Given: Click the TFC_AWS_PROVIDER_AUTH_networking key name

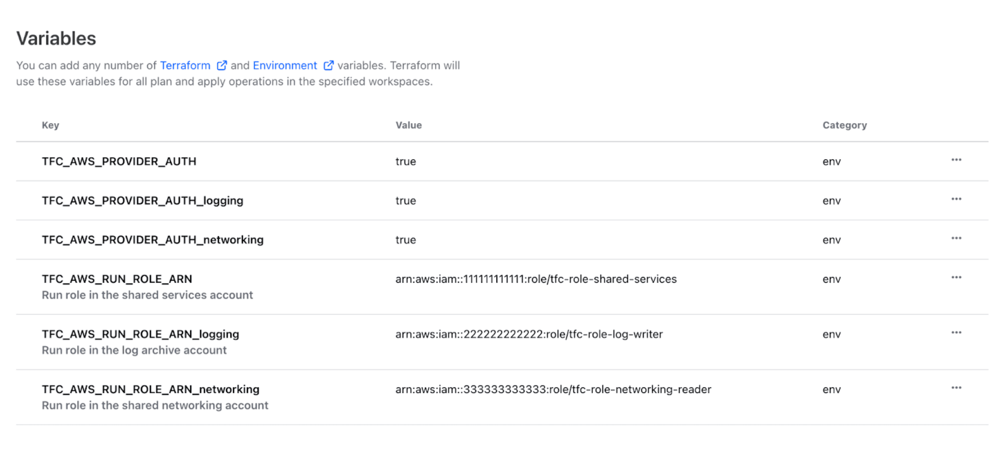Looking at the screenshot, I should pyautogui.click(x=152, y=240).
